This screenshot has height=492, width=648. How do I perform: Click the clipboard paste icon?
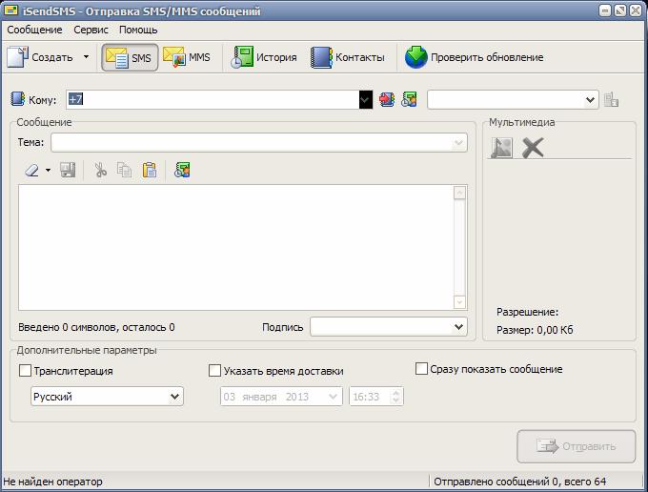coord(150,170)
